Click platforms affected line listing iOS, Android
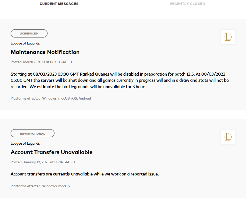 click(51, 98)
